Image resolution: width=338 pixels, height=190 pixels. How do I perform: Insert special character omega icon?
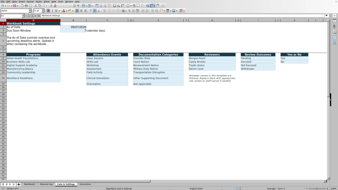[128, 6]
